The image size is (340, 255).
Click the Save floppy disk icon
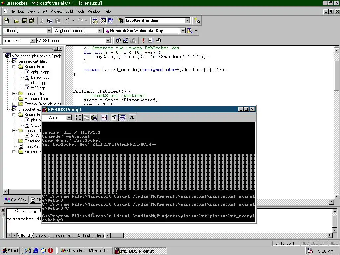[x=24, y=21]
